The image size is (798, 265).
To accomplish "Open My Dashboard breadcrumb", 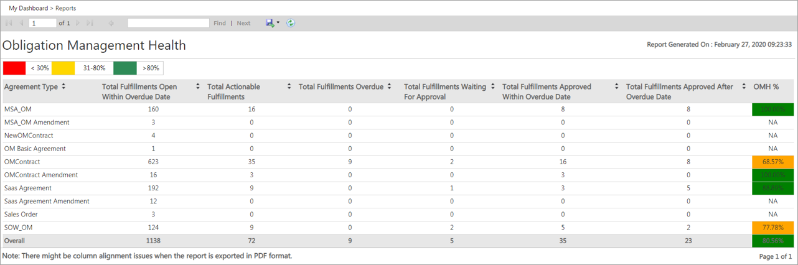I will (x=28, y=8).
